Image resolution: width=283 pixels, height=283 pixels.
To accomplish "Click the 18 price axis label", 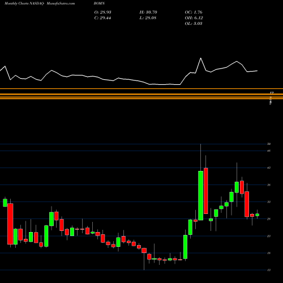I will pyautogui.click(x=269, y=253).
